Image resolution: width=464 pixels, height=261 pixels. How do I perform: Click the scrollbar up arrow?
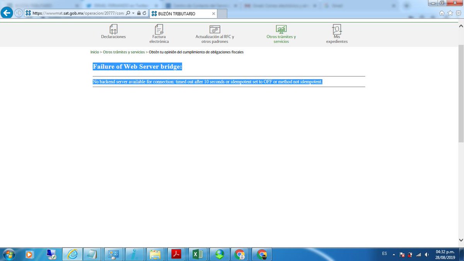(461, 26)
